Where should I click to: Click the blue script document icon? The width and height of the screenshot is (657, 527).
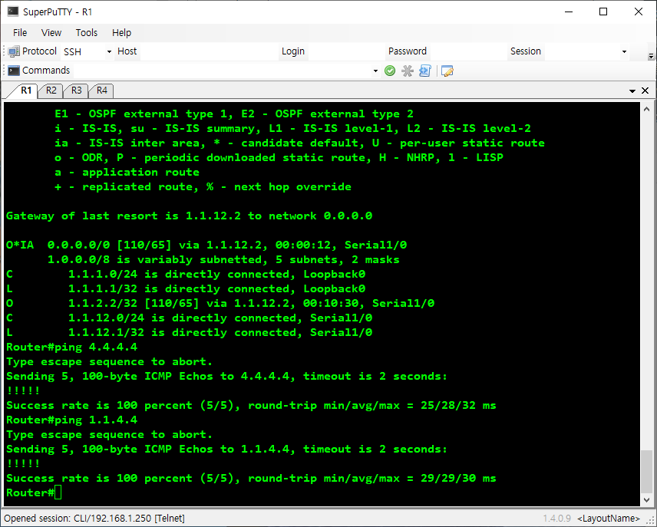[x=425, y=71]
